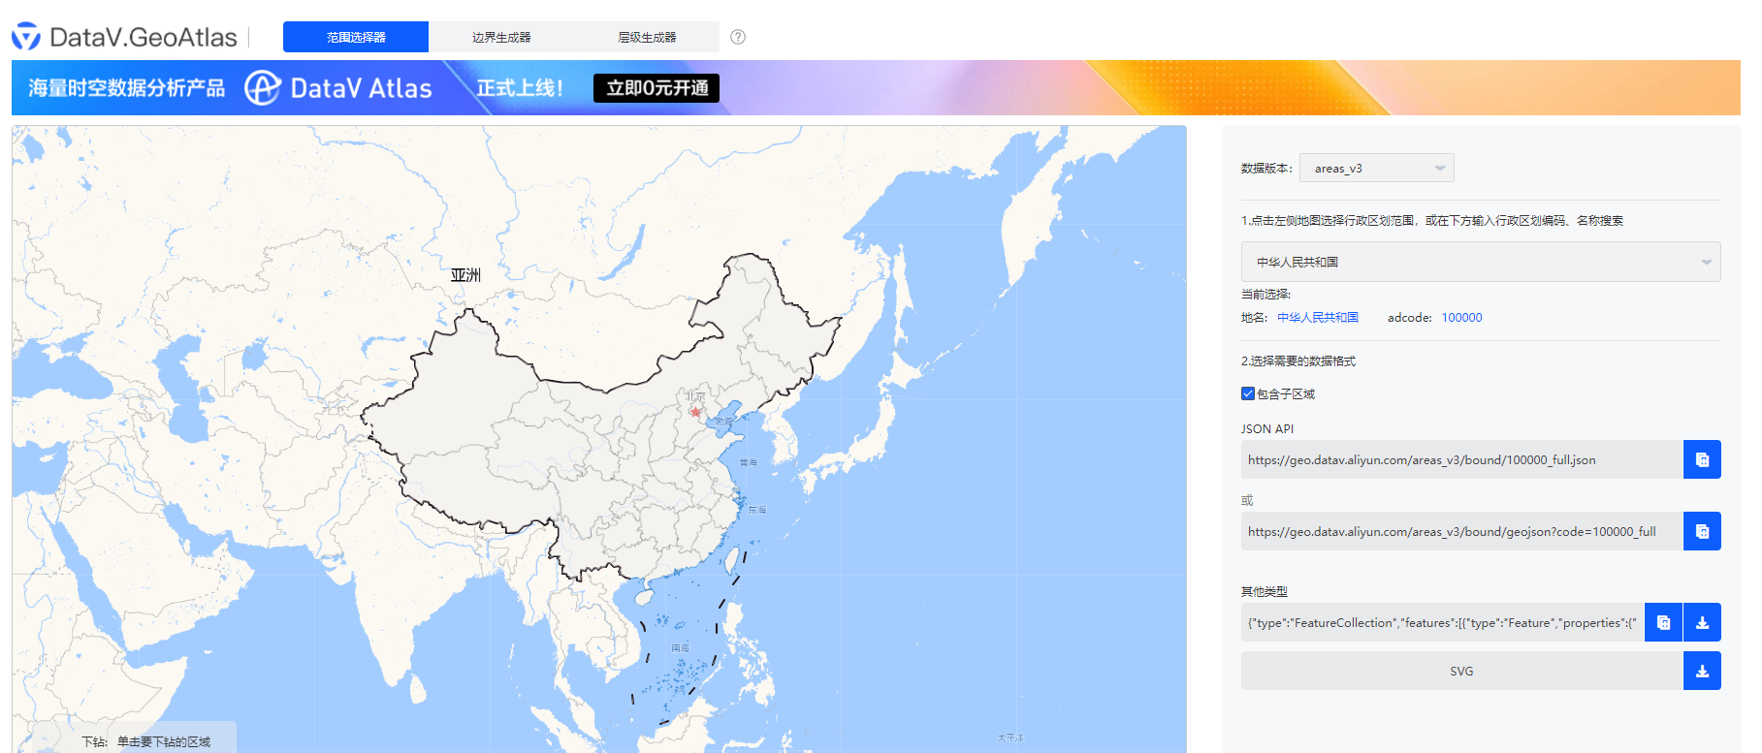
Task: Click the 下钻 hint box on map
Action: 134,738
